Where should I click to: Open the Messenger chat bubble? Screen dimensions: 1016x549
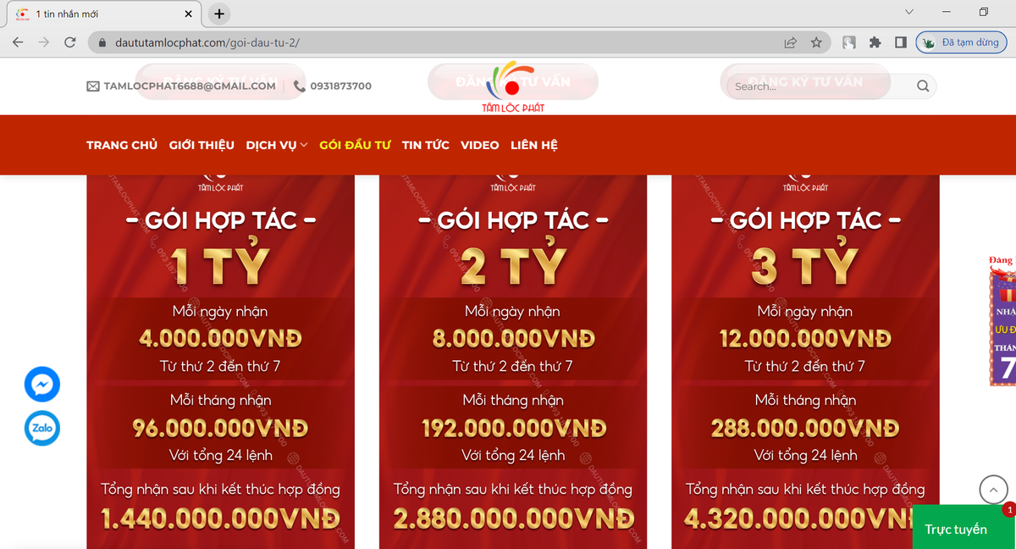(41, 385)
